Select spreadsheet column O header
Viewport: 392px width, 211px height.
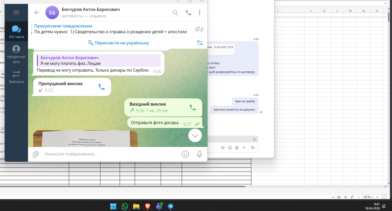(x=377, y=11)
